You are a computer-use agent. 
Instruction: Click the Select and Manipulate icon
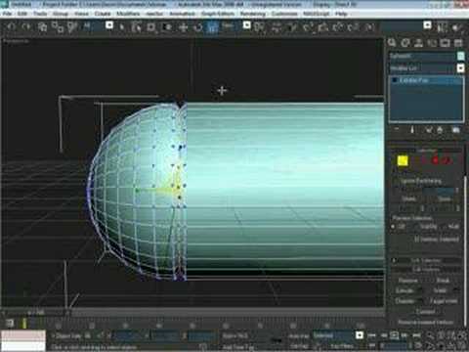click(276, 27)
